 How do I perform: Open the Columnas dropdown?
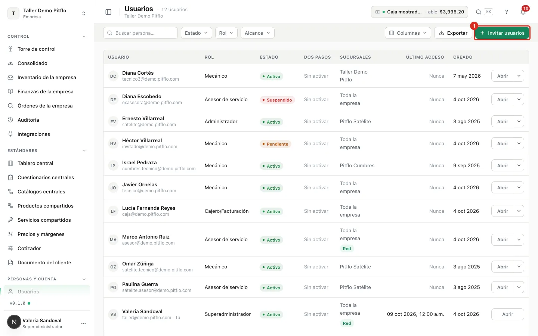point(408,33)
